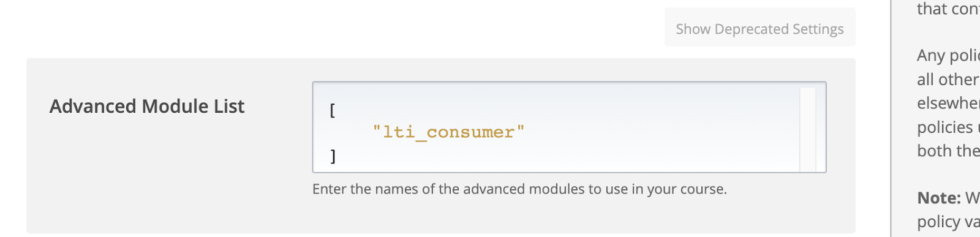
Task: Click the 'that con' sidebar text
Action: click(948, 9)
